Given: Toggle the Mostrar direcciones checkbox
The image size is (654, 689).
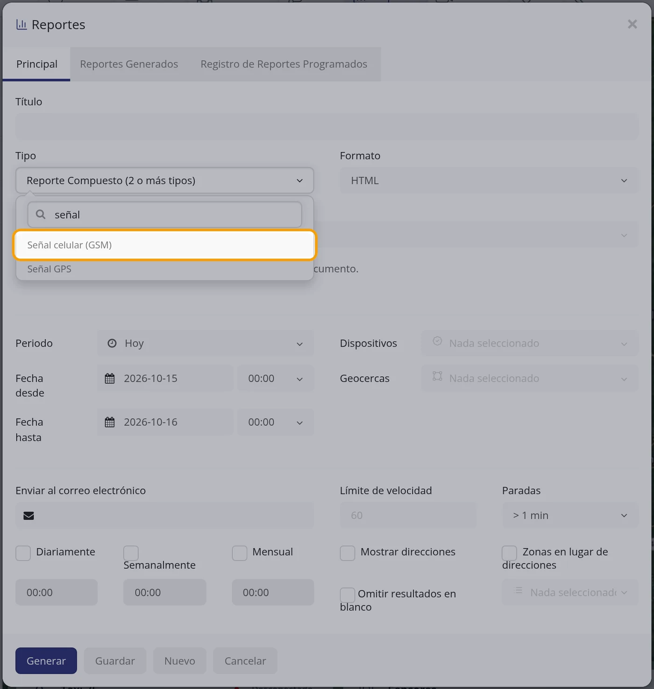Looking at the screenshot, I should [x=348, y=553].
